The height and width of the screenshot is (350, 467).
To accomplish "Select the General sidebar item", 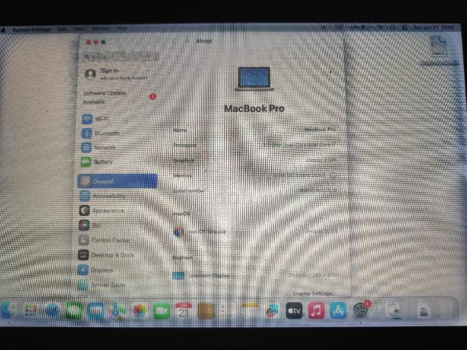I will tap(117, 181).
